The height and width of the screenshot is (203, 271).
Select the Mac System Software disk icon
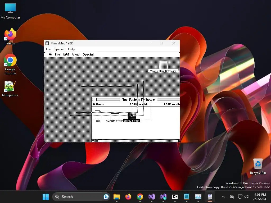pos(163,65)
